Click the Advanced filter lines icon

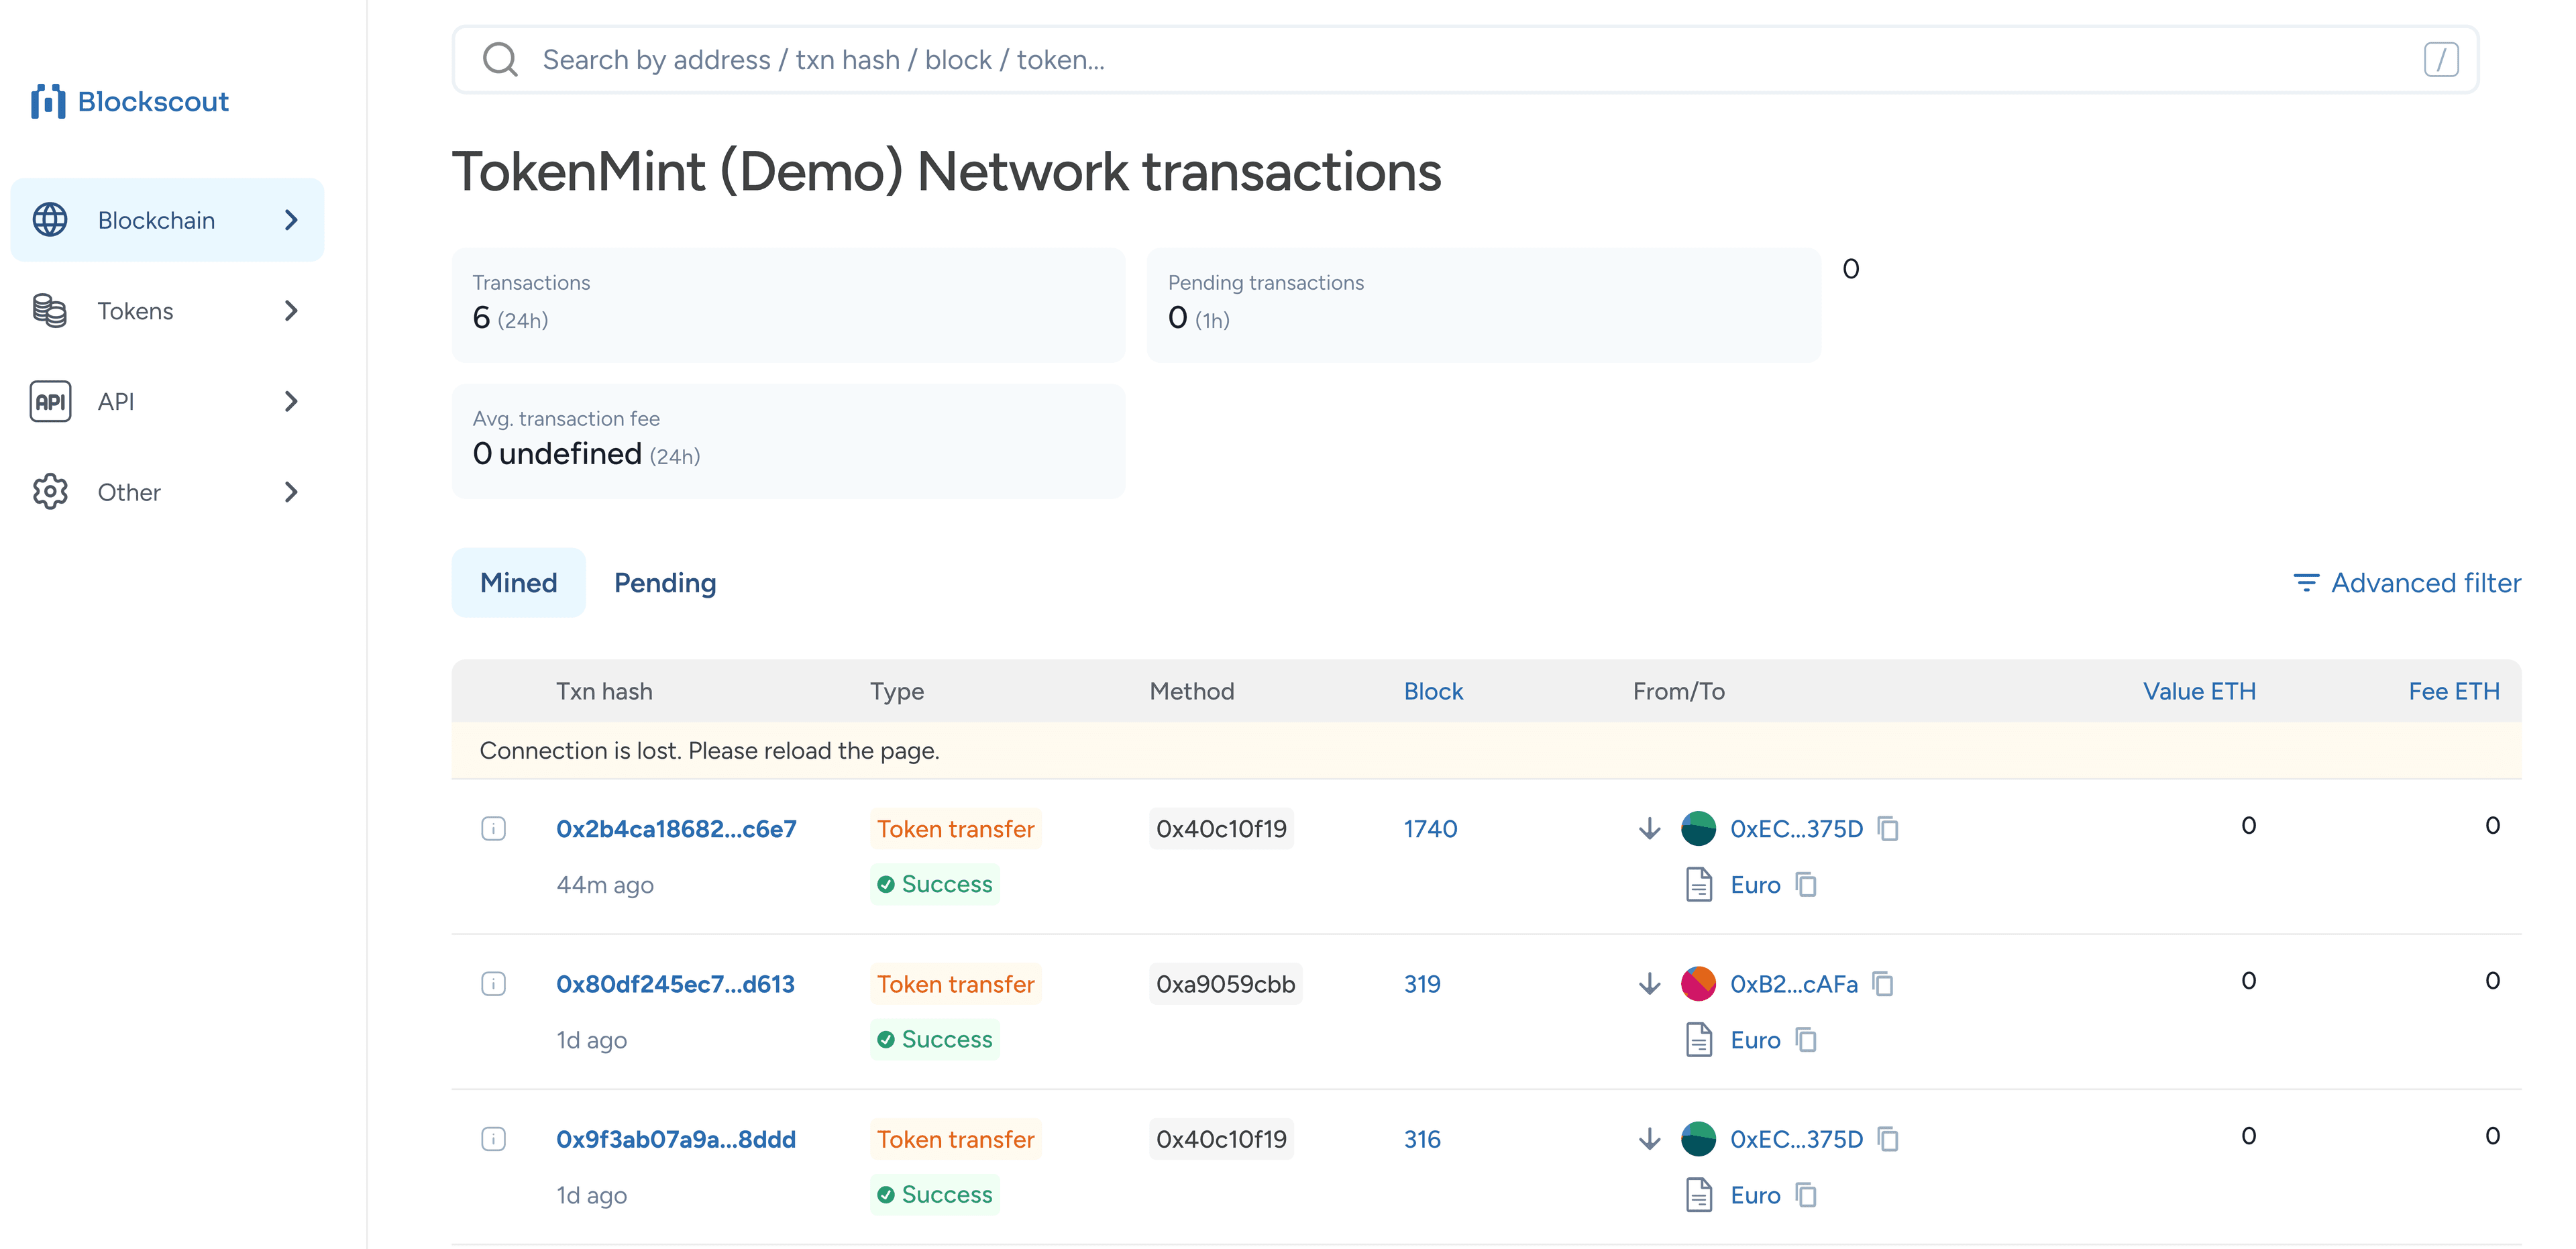[x=2306, y=583]
